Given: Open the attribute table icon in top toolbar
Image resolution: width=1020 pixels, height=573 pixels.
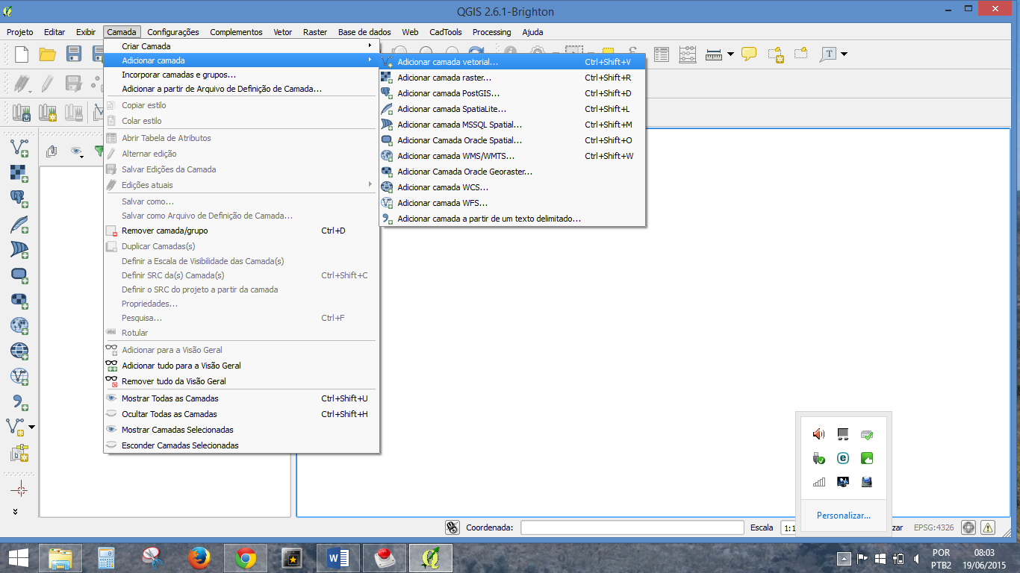Looking at the screenshot, I should [x=662, y=54].
